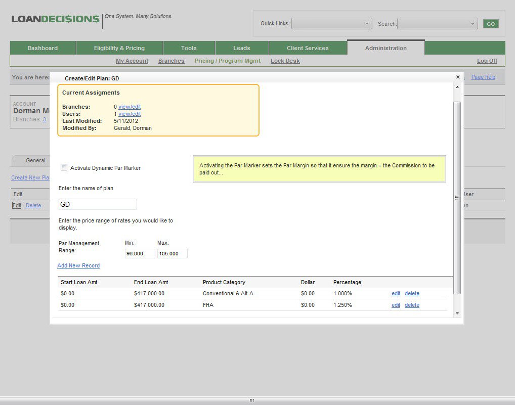Click the Max range field 105.000

coord(173,253)
